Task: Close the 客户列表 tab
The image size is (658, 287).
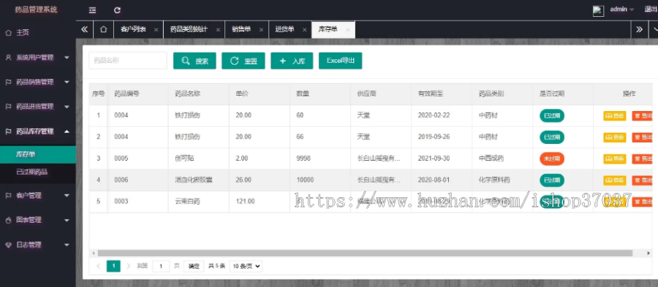Action: [x=156, y=30]
